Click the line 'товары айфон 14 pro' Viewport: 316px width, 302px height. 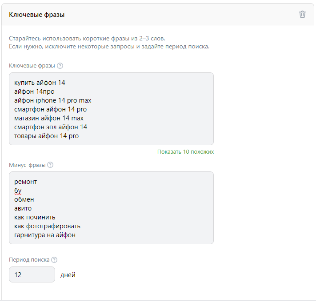(46, 136)
